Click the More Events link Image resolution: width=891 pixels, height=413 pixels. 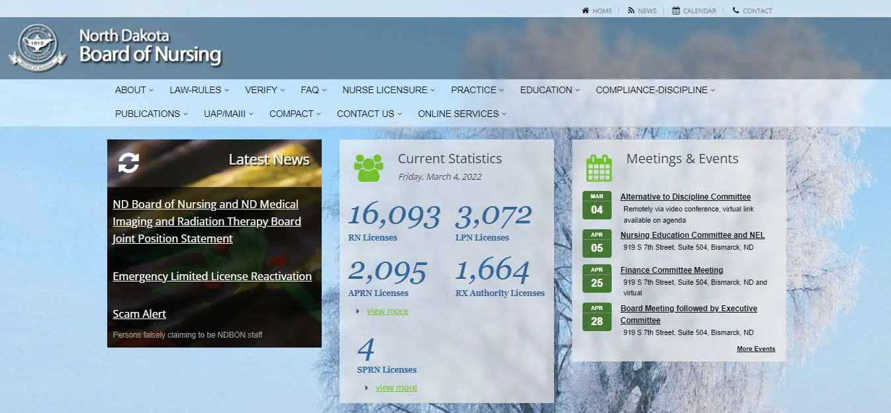(756, 349)
